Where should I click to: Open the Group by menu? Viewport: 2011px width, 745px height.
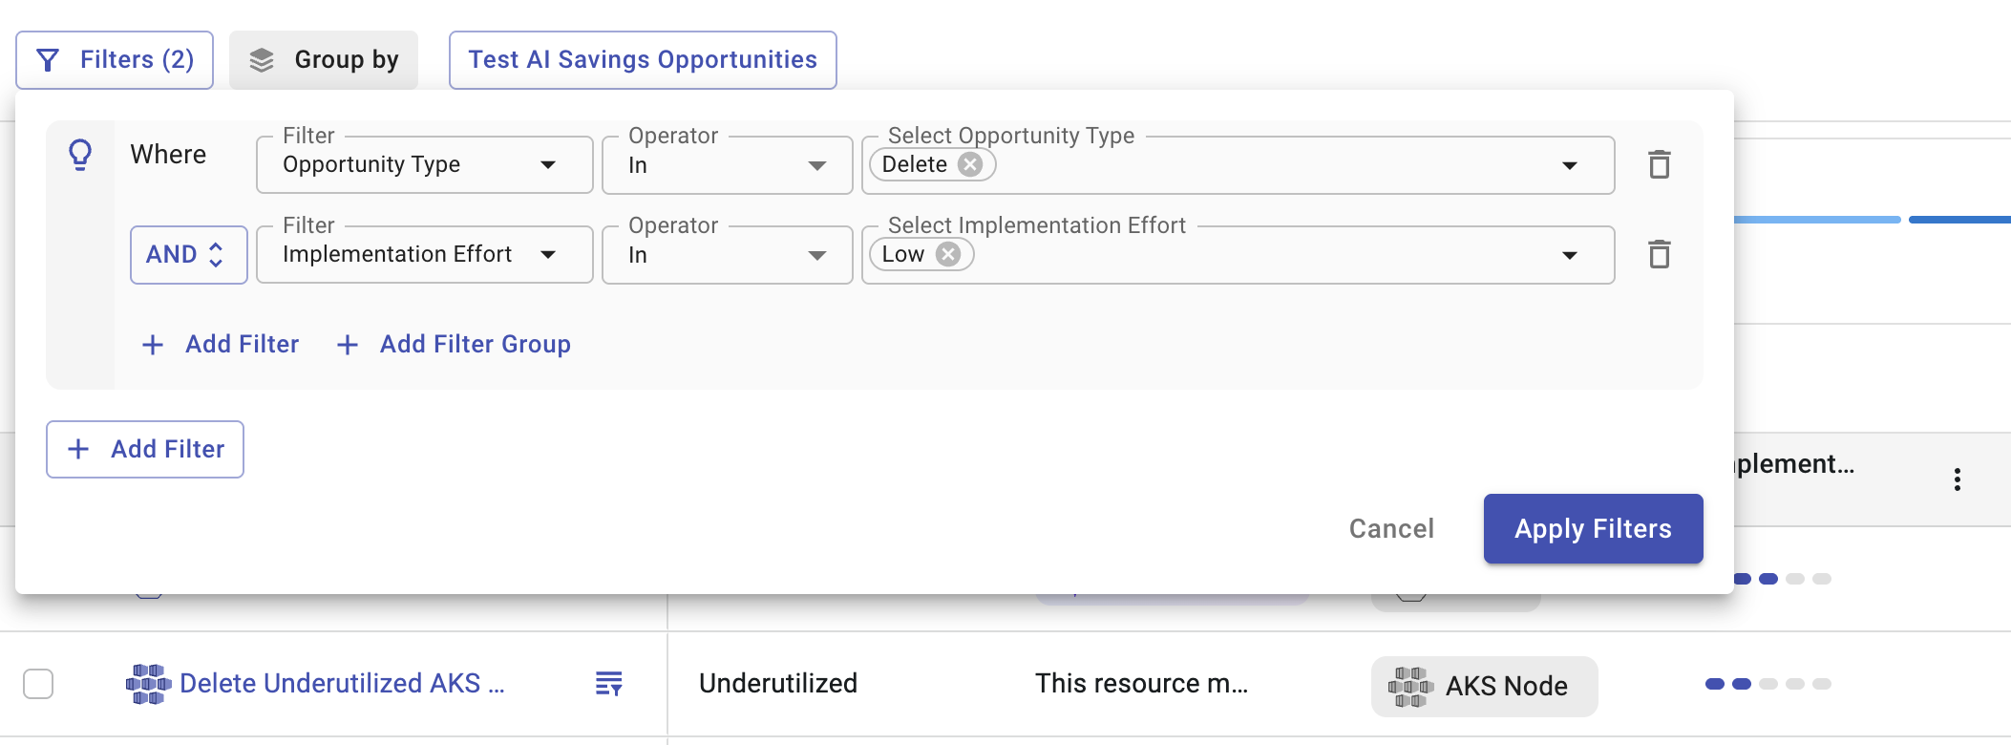pyautogui.click(x=324, y=60)
